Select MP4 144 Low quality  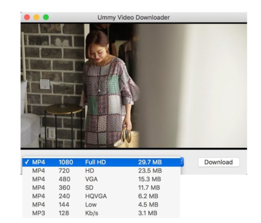(101, 205)
